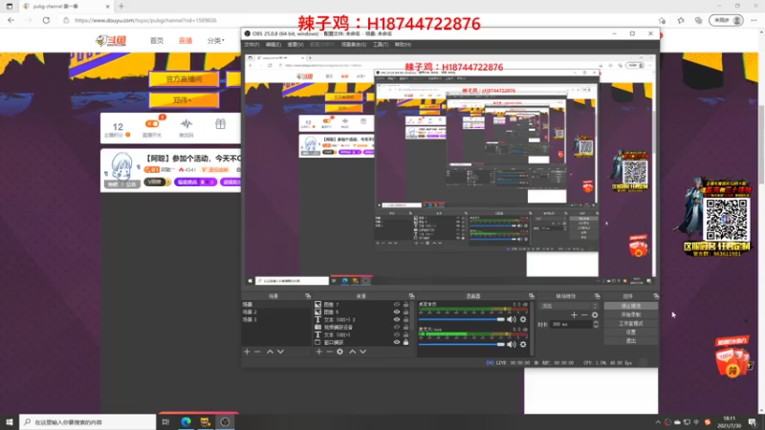
Task: Click the Windows taskbar search box
Action: coord(88,421)
